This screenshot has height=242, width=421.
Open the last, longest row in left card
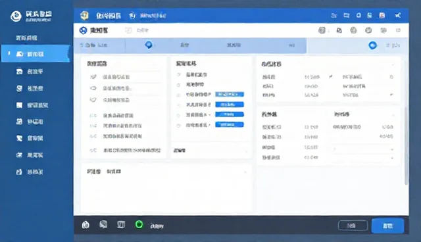coord(125,150)
